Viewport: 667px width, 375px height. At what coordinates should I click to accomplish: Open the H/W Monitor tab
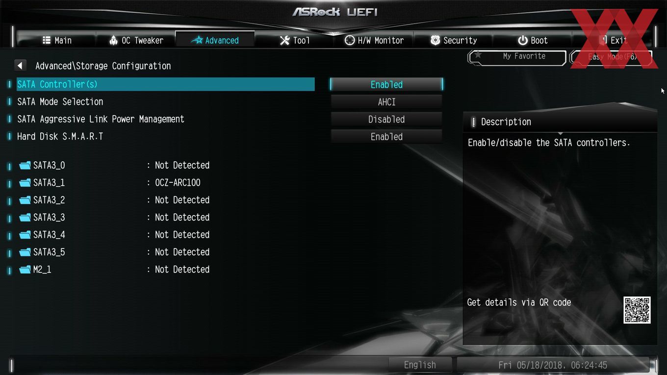[x=374, y=40]
